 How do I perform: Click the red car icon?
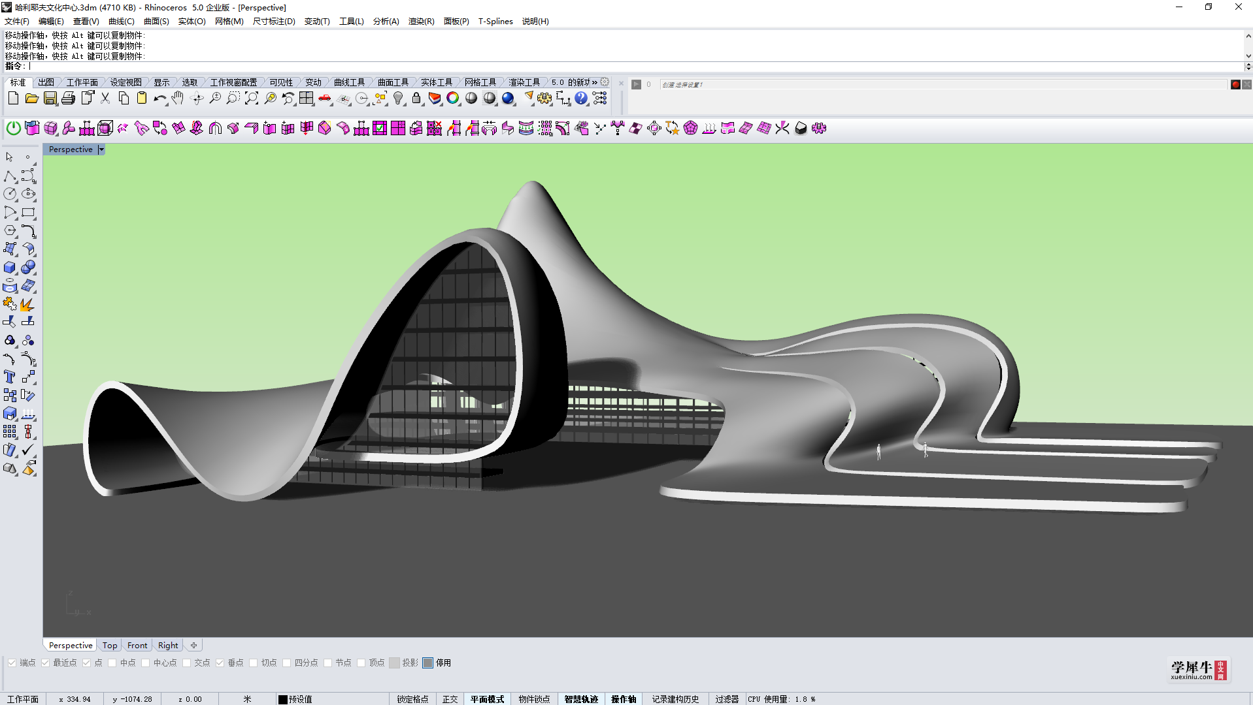[x=325, y=99]
